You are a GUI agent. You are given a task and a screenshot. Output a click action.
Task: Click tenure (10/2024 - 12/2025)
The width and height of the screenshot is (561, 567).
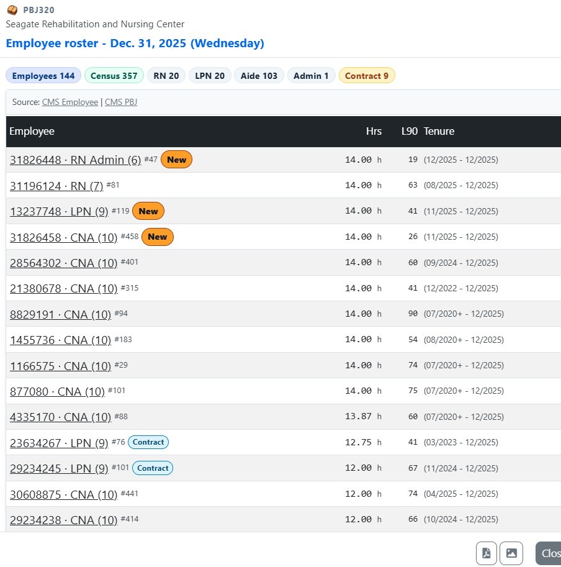461,519
